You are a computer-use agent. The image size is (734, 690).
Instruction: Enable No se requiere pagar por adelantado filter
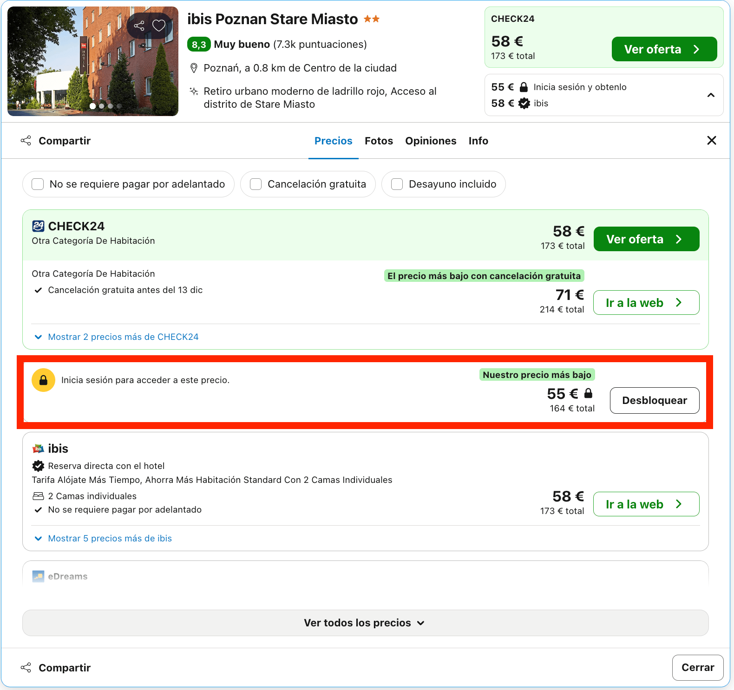pos(38,184)
